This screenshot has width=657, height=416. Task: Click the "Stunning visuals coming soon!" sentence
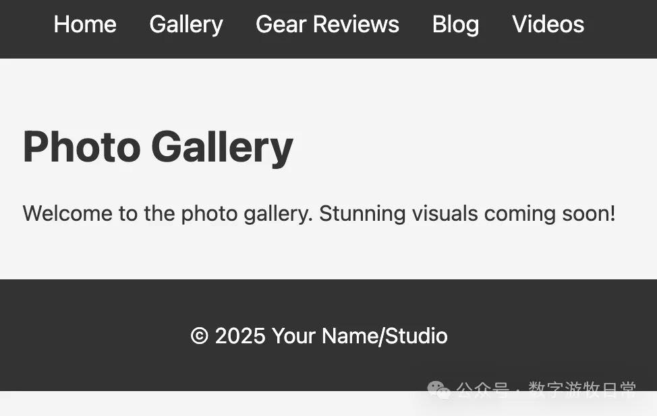tap(467, 214)
